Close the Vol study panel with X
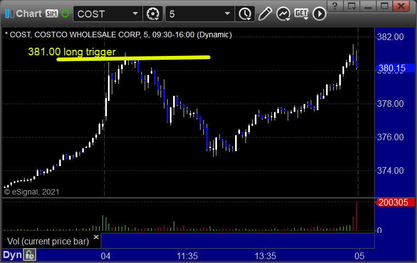The image size is (417, 263). pyautogui.click(x=96, y=237)
